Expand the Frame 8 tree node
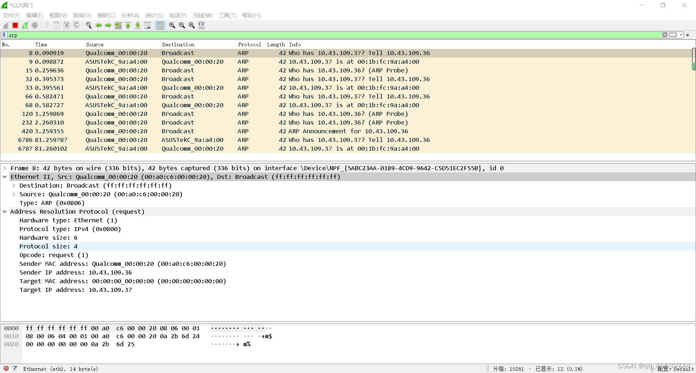 click(x=5, y=168)
